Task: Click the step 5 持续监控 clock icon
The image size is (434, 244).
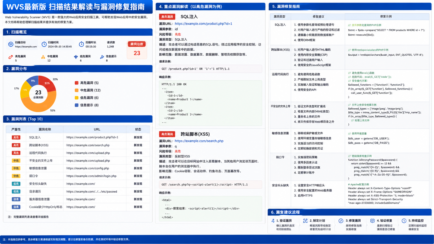Action: point(404,221)
